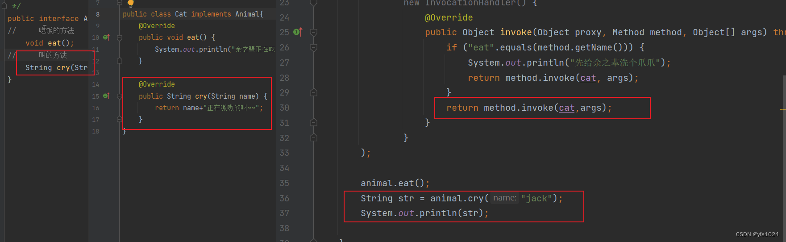
Task: Click 'public void eat() {' in Cat class
Action: [177, 38]
